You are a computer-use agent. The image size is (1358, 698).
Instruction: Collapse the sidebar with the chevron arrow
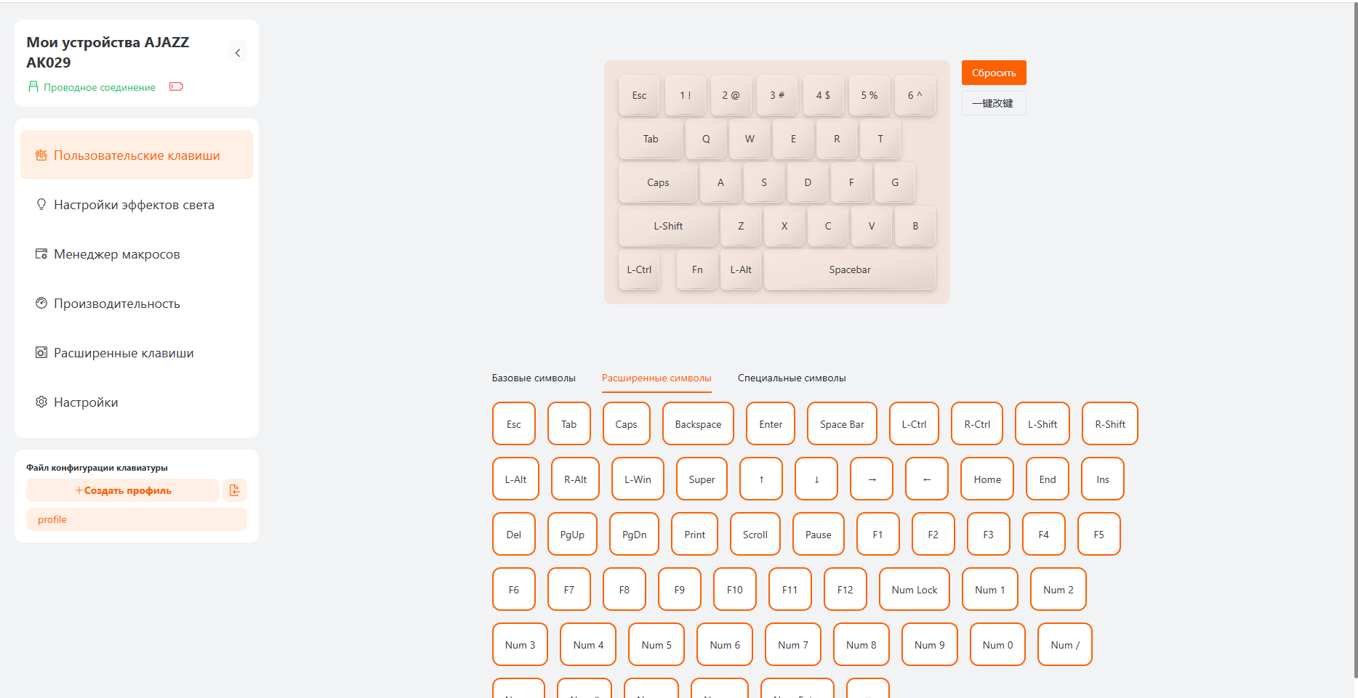pyautogui.click(x=238, y=53)
